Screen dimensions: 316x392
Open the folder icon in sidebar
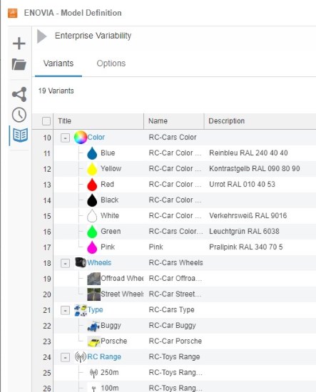coord(19,64)
